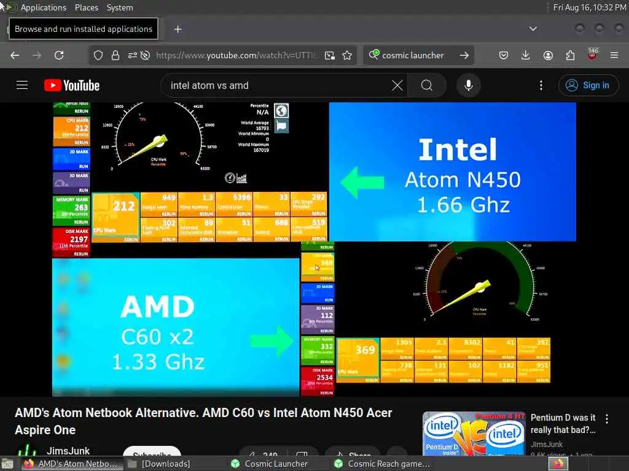Click the site security padlock icon
This screenshot has width=629, height=471.
pos(115,55)
